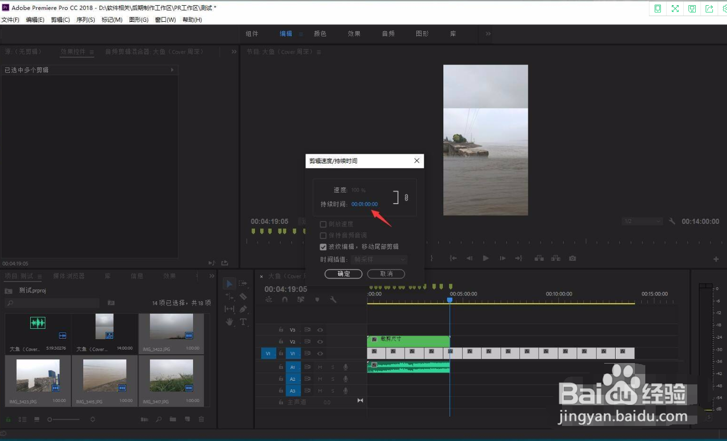Image resolution: width=727 pixels, height=441 pixels.
Task: Open 媒体浏览器 panel tab
Action: (69, 276)
